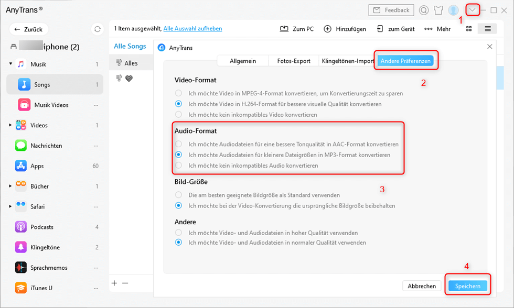Screen dimensions: 514x308
Task: Select MPEG-4 video conversion option
Action: (178, 93)
